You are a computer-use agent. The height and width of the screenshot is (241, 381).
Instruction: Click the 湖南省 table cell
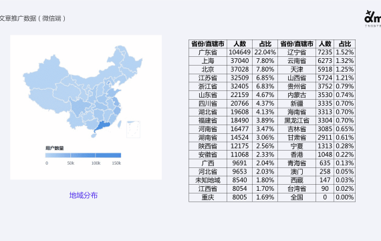tap(208, 137)
